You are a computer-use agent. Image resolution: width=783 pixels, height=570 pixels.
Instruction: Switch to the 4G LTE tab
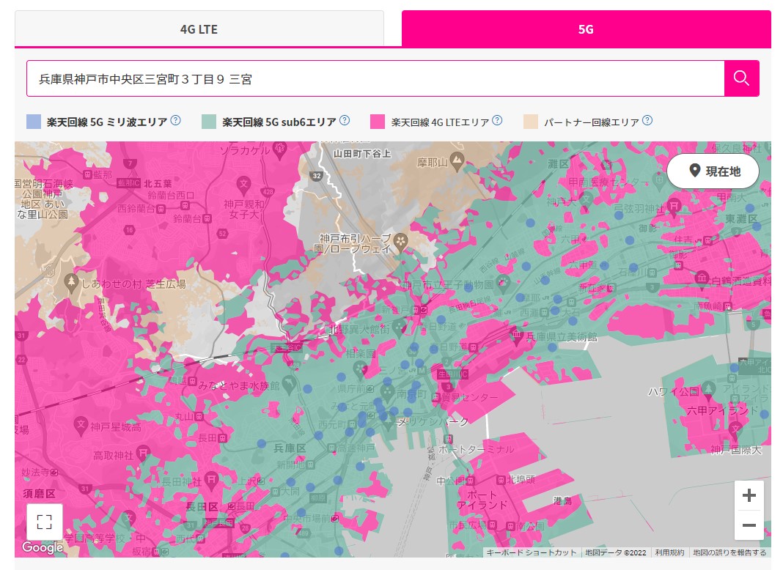coord(199,29)
